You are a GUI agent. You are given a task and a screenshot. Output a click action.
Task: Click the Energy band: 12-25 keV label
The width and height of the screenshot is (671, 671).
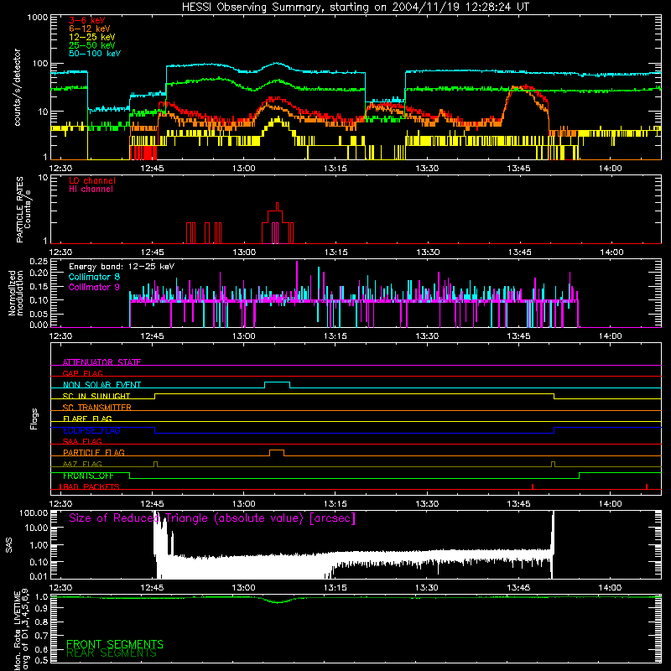122,267
